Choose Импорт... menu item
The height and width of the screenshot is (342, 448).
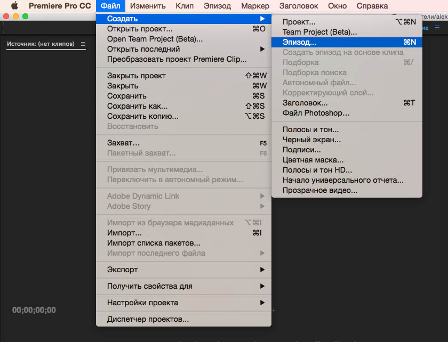click(x=183, y=233)
